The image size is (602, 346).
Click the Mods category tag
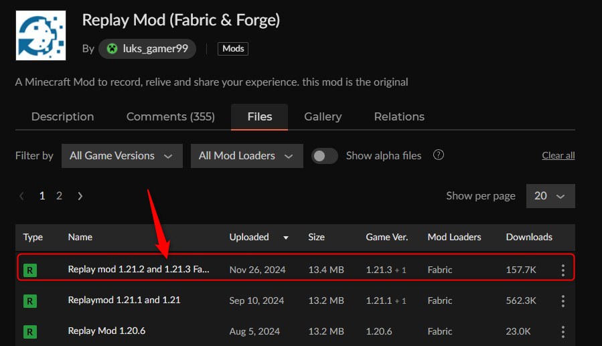tap(233, 49)
